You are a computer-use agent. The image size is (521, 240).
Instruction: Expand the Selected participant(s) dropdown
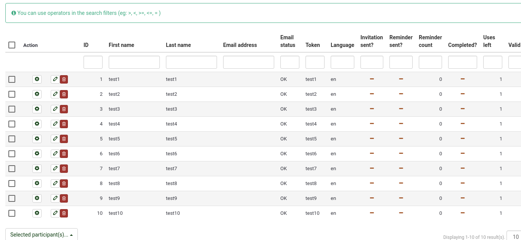42,235
